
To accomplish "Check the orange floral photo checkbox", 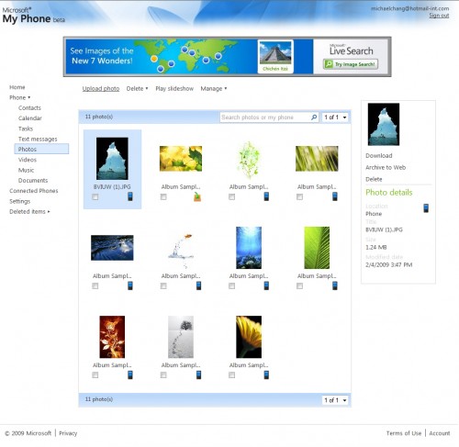I will 95,374.
